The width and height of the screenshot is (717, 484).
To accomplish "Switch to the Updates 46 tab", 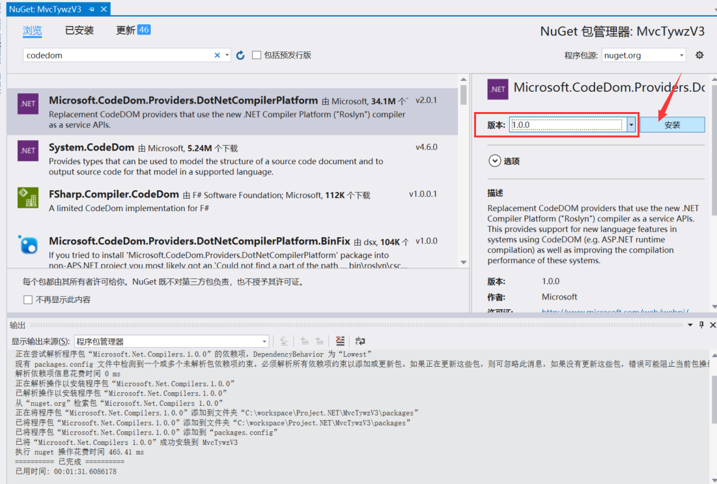I will coord(133,30).
